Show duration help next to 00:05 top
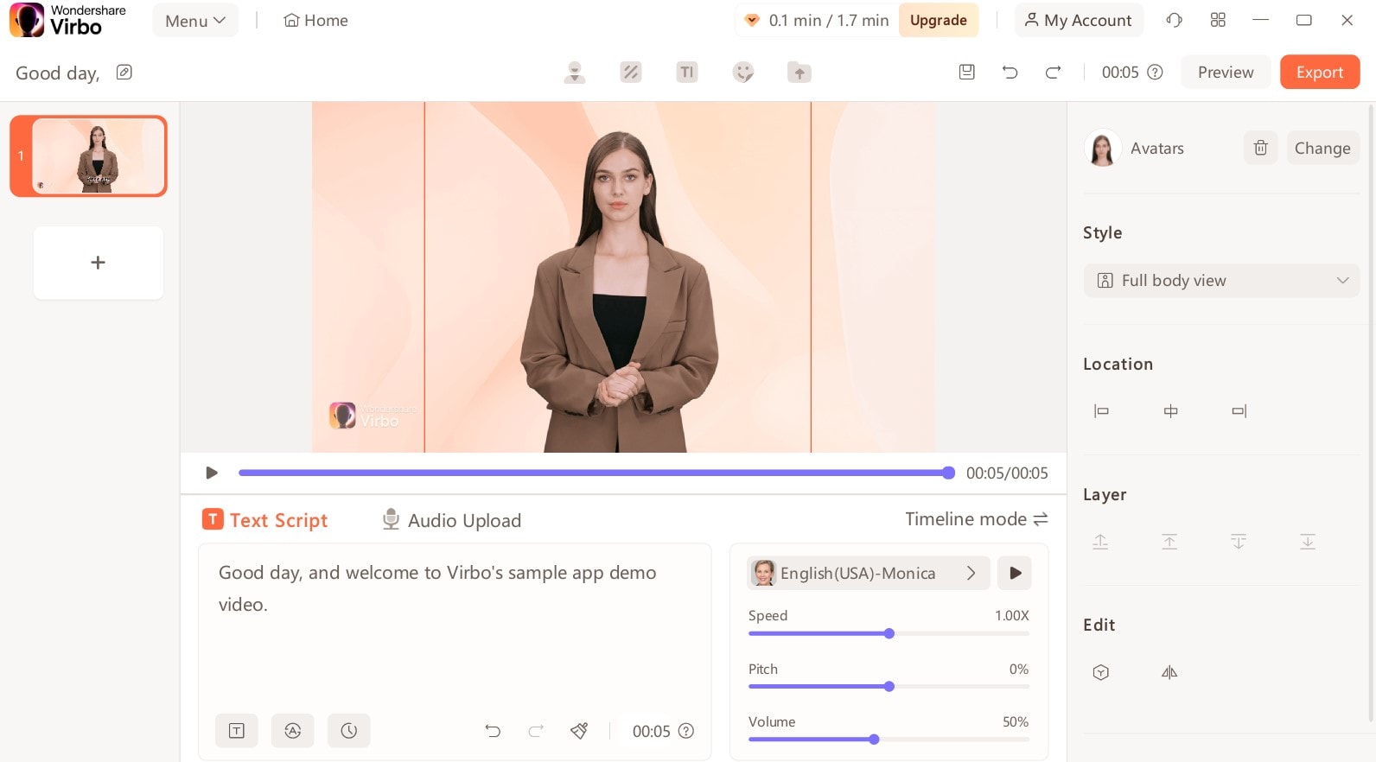The width and height of the screenshot is (1376, 762). pos(1155,73)
